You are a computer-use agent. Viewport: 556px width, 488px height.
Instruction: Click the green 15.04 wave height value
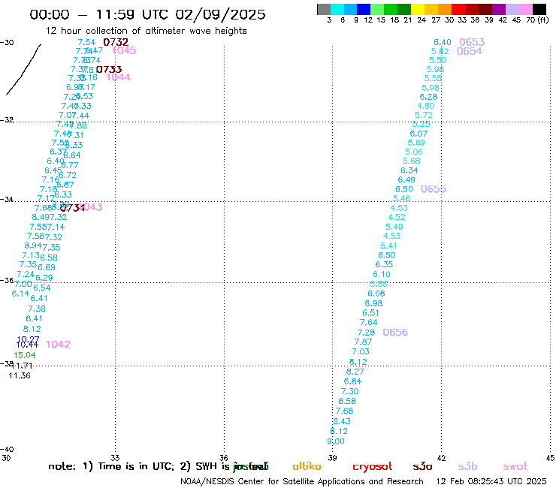25,355
